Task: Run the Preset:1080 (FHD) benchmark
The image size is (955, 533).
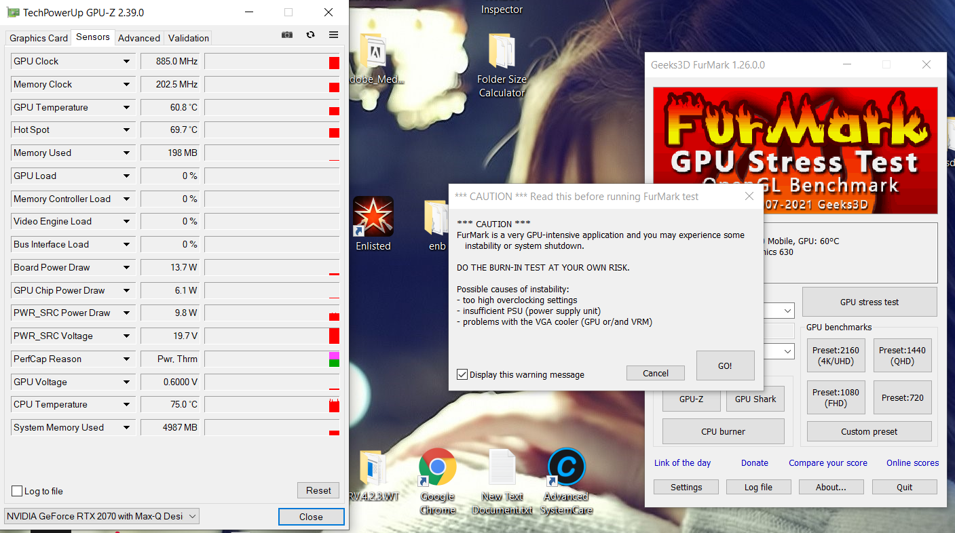Action: pyautogui.click(x=836, y=397)
